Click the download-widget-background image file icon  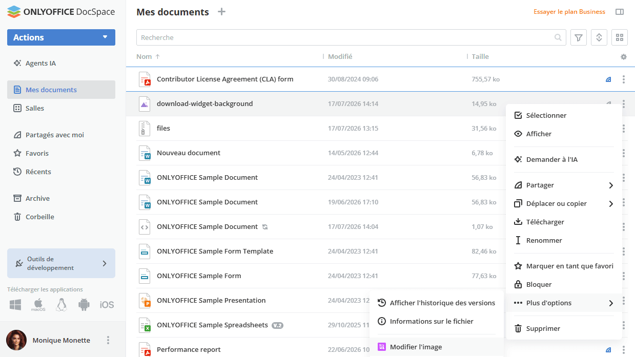click(145, 104)
